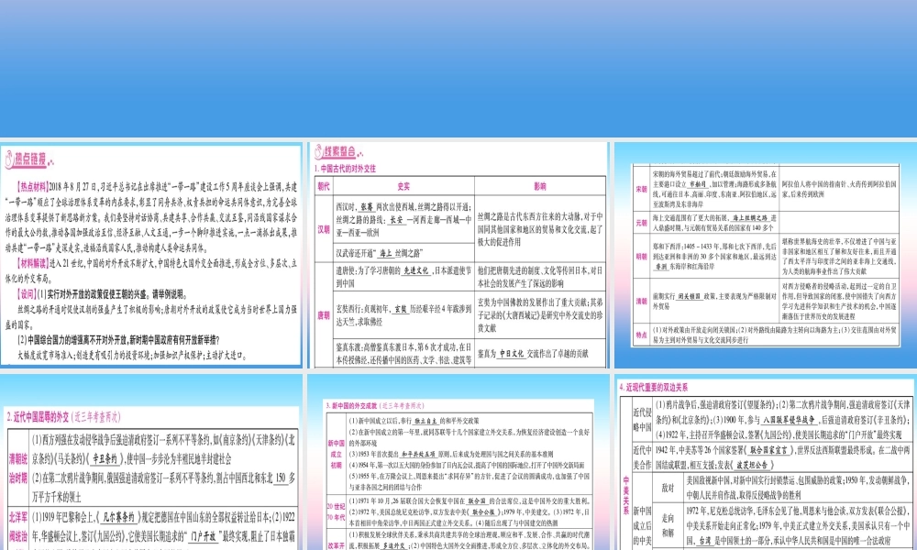Select the 元朝 row label

click(642, 223)
